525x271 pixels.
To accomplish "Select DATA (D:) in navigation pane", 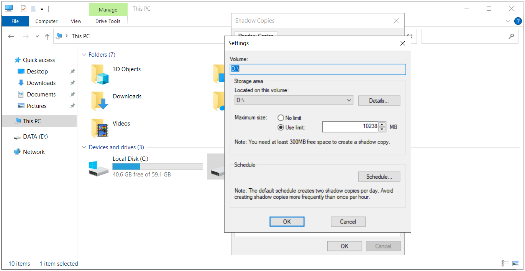I will (x=35, y=137).
